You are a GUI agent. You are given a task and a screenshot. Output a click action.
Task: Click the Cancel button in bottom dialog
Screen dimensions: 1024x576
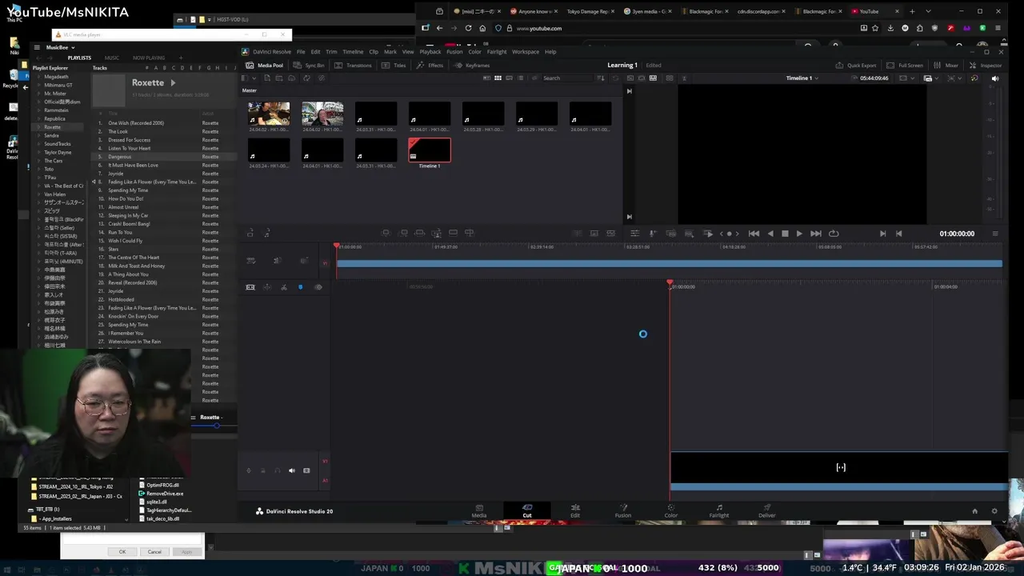click(154, 552)
